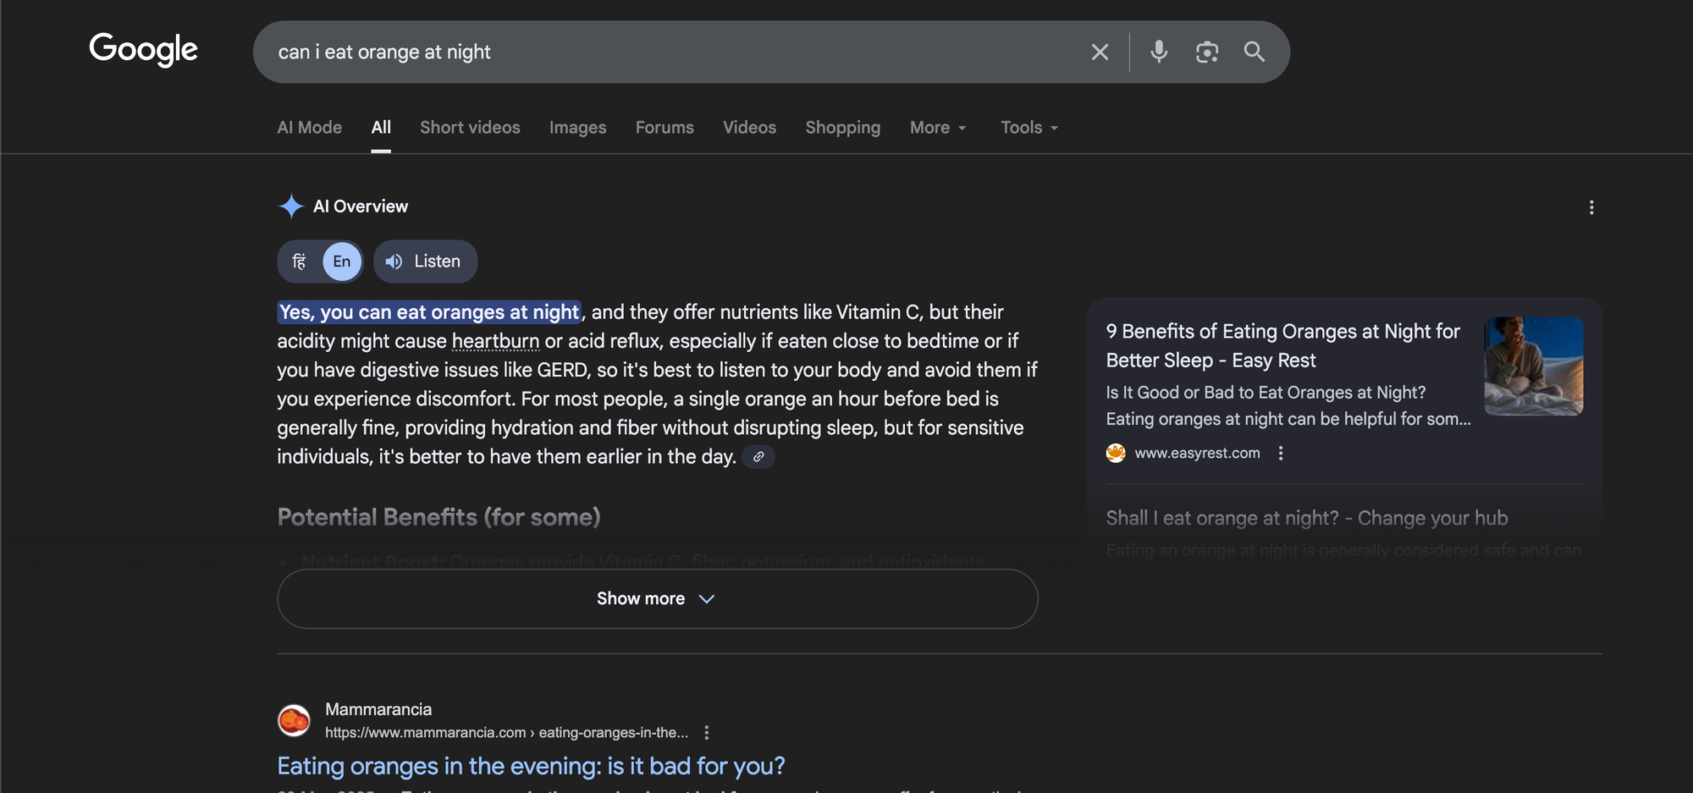The image size is (1693, 793).
Task: Click the magnifying glass search icon
Action: tap(1254, 52)
